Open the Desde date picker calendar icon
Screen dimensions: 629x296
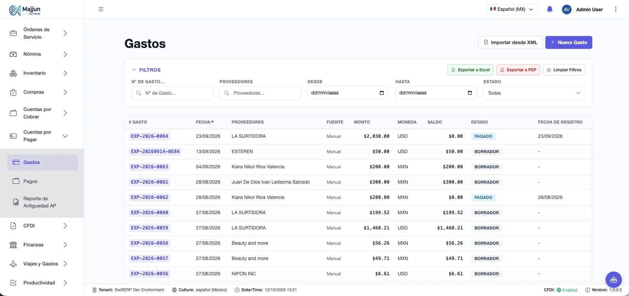(x=381, y=93)
